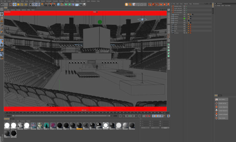Open the Attributes Mode menu
236x142 pixels.
(218, 6)
